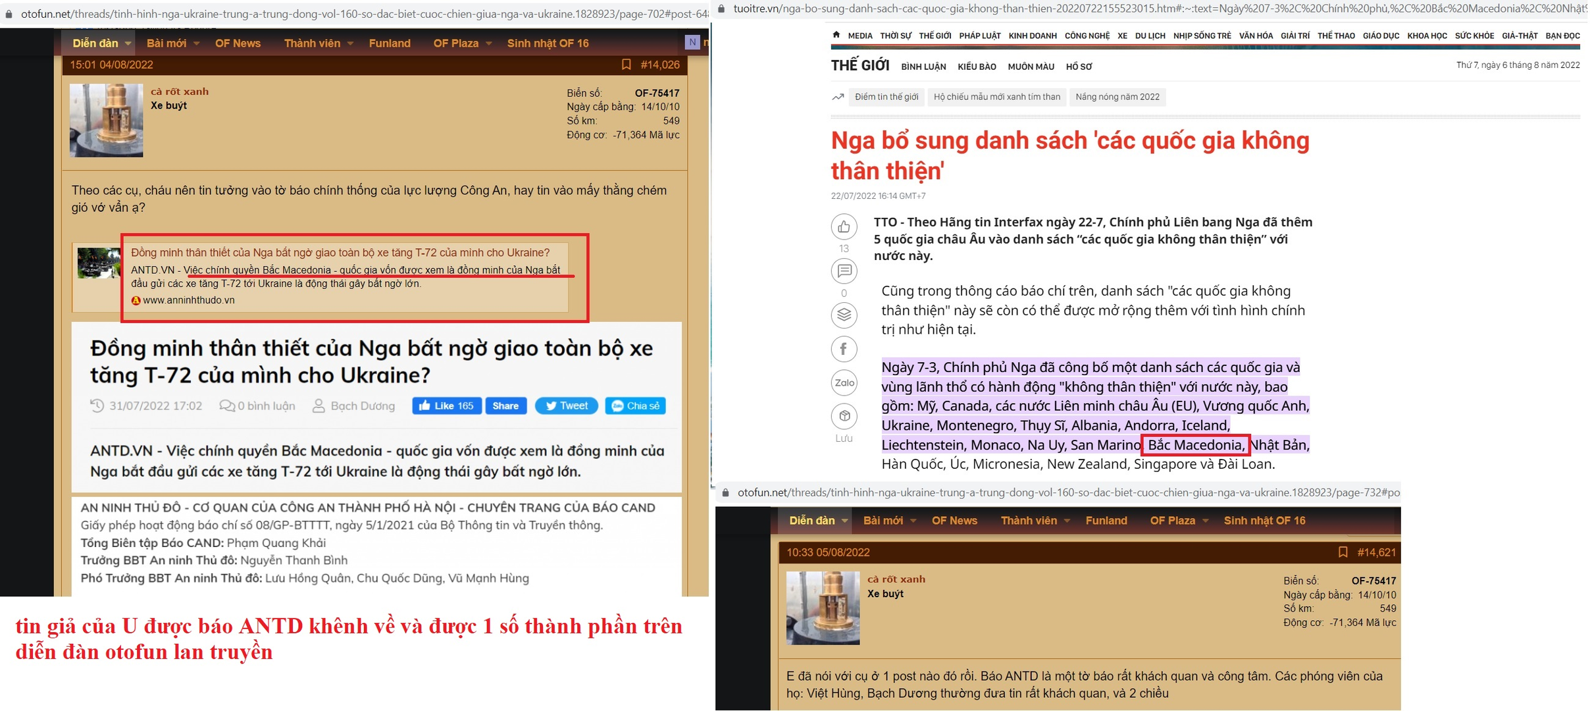Viewport: 1590px width, 711px height.
Task: Click the Tuổi Trẻ home icon
Action: 836,35
